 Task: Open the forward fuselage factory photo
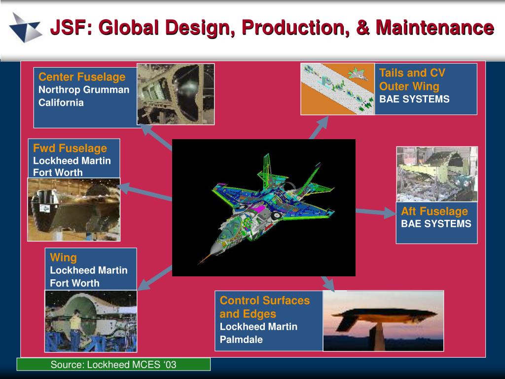(x=74, y=209)
